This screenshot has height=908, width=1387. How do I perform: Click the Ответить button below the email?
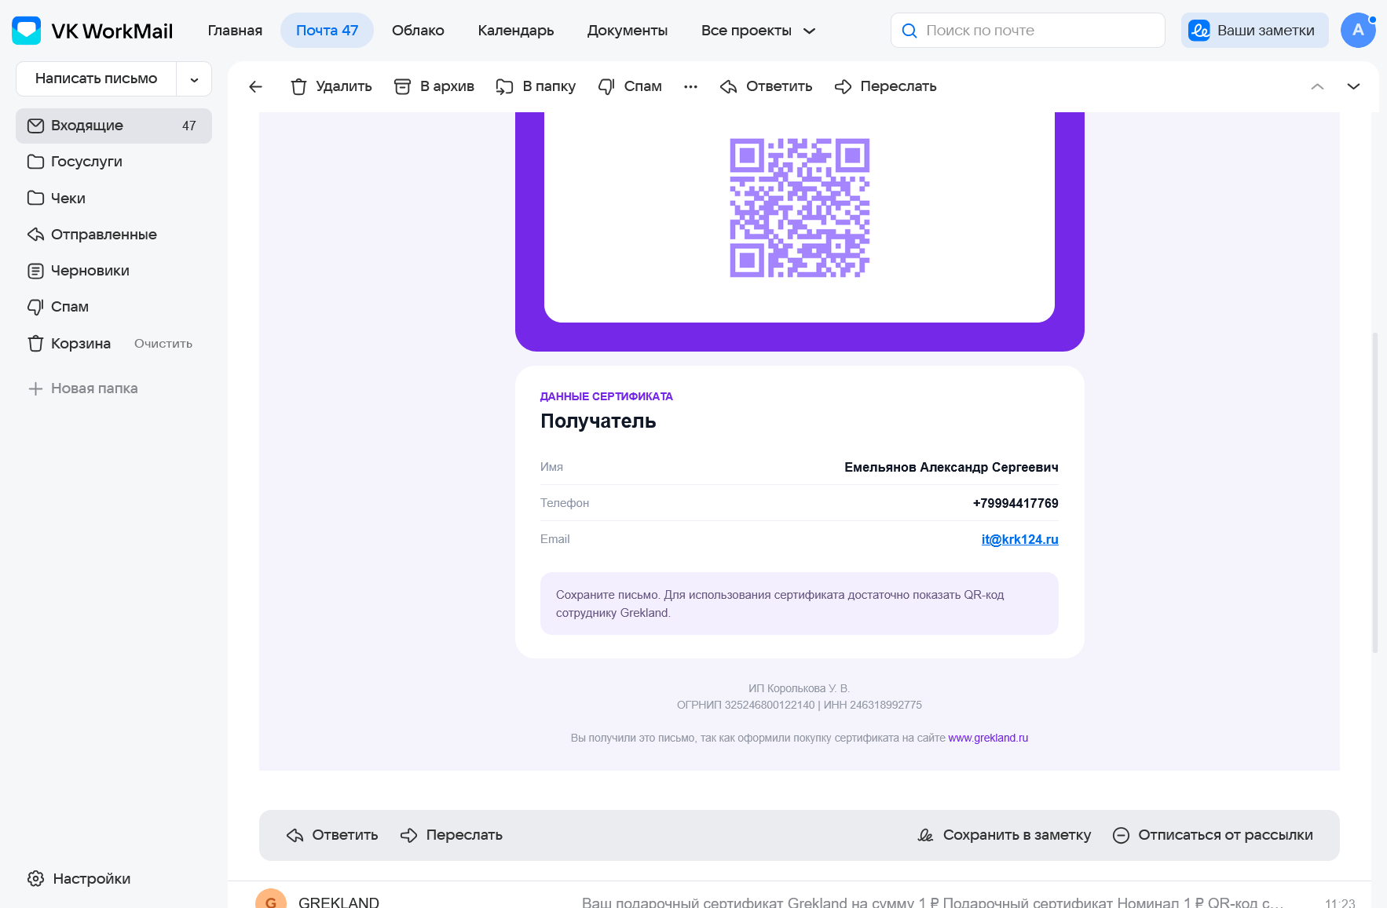point(332,835)
